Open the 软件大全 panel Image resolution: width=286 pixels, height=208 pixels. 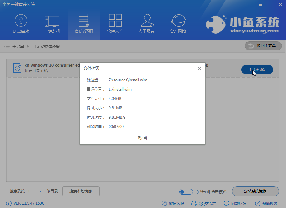pos(115,23)
